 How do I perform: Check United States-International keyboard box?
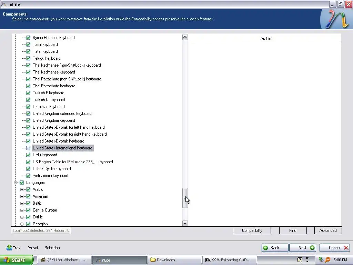pyautogui.click(x=28, y=148)
